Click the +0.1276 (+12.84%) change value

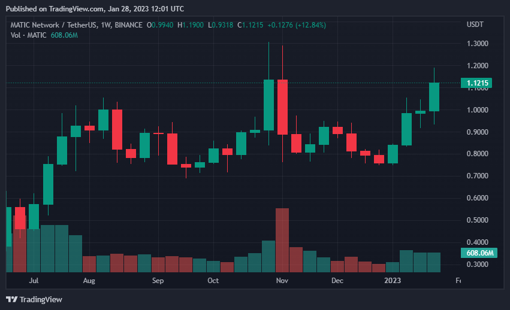click(x=297, y=25)
